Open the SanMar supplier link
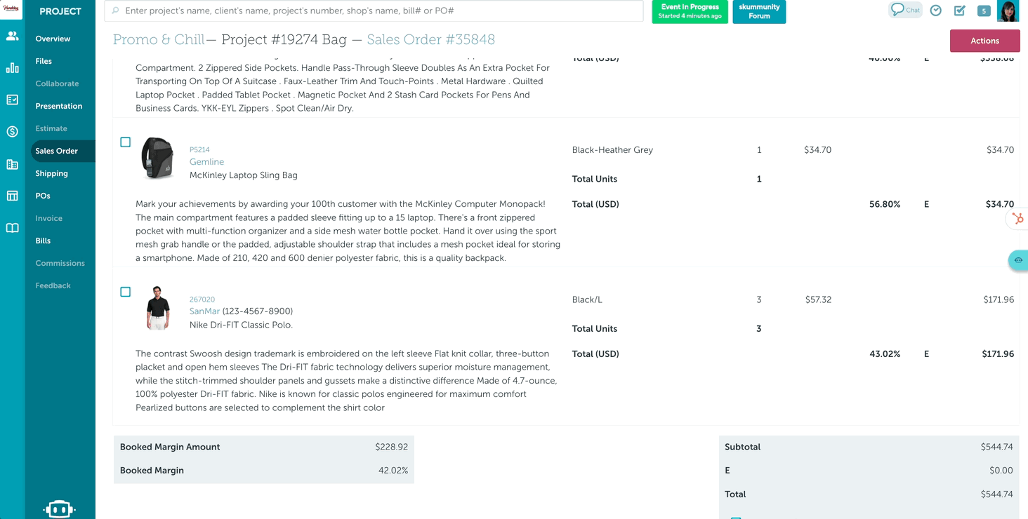This screenshot has width=1028, height=519. click(204, 311)
